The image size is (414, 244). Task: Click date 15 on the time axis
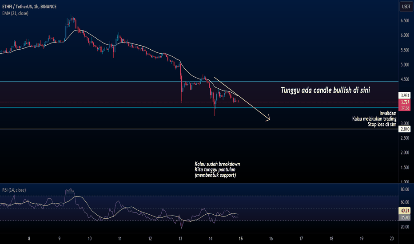[x=241, y=239]
